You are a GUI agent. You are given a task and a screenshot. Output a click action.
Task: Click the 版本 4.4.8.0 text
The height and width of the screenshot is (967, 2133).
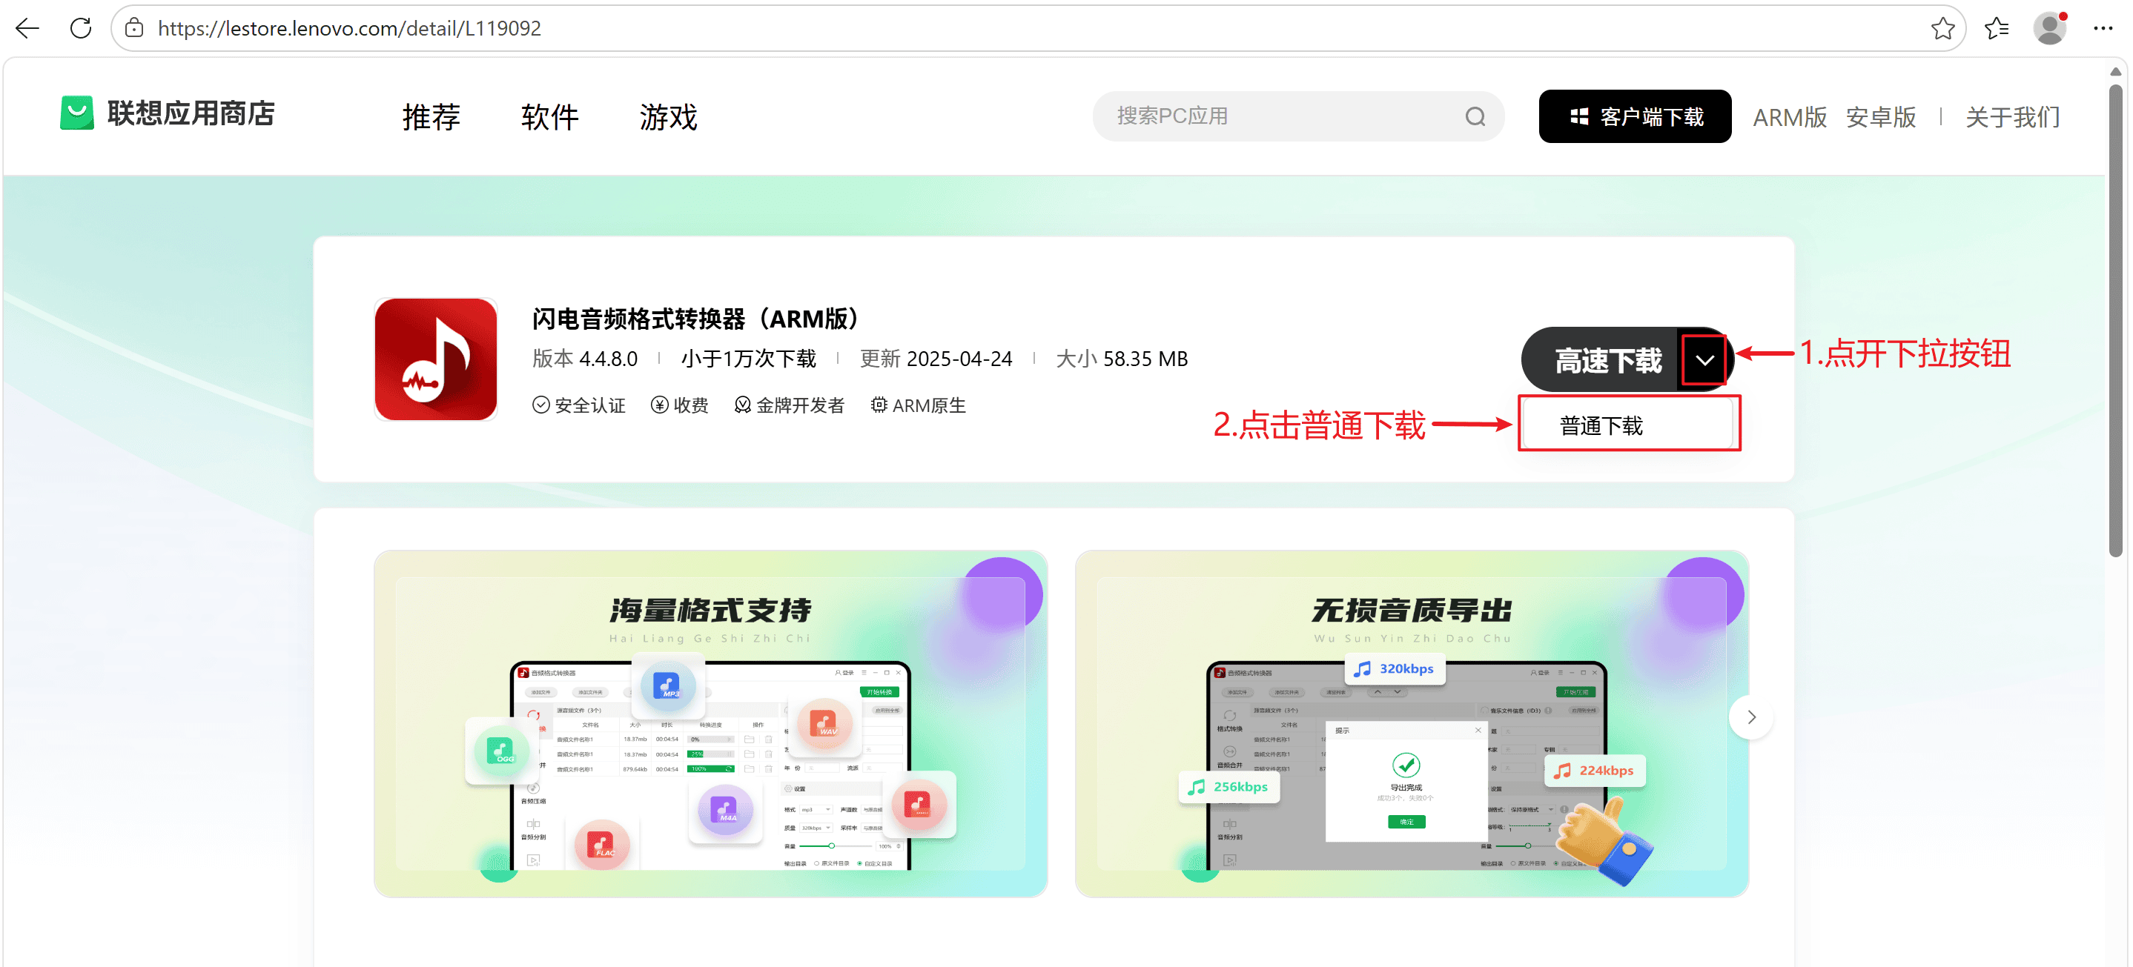coord(586,359)
